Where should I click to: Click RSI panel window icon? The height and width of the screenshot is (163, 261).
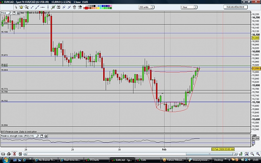pos(42,136)
